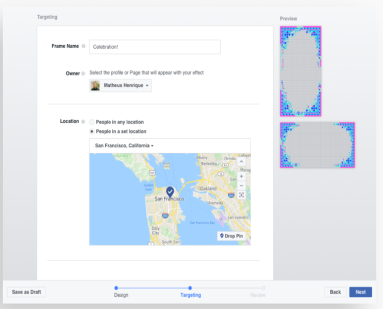
Task: Click the Frame Name info icon
Action: 84,46
